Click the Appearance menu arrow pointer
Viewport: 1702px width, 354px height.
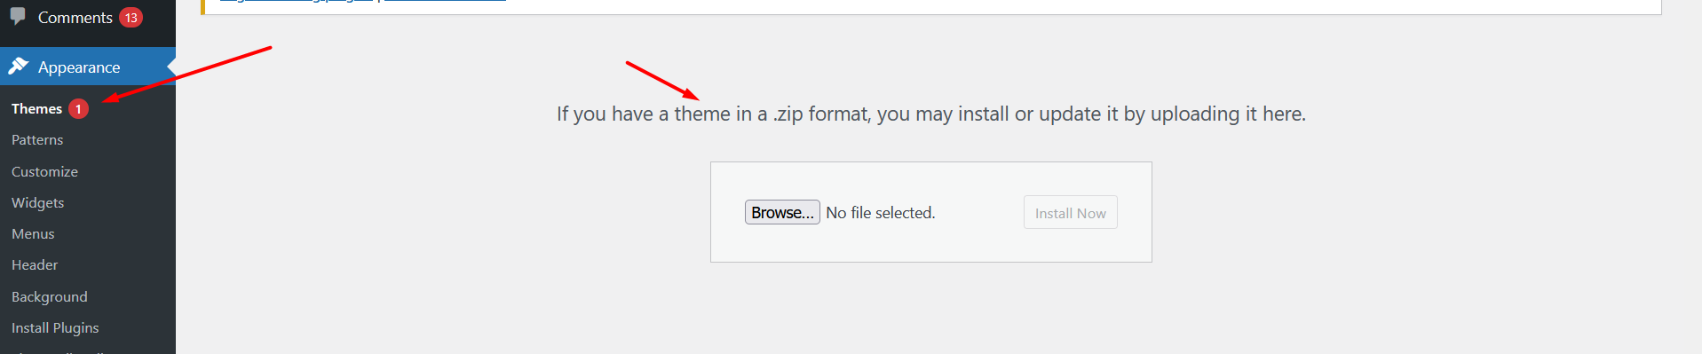coord(171,67)
